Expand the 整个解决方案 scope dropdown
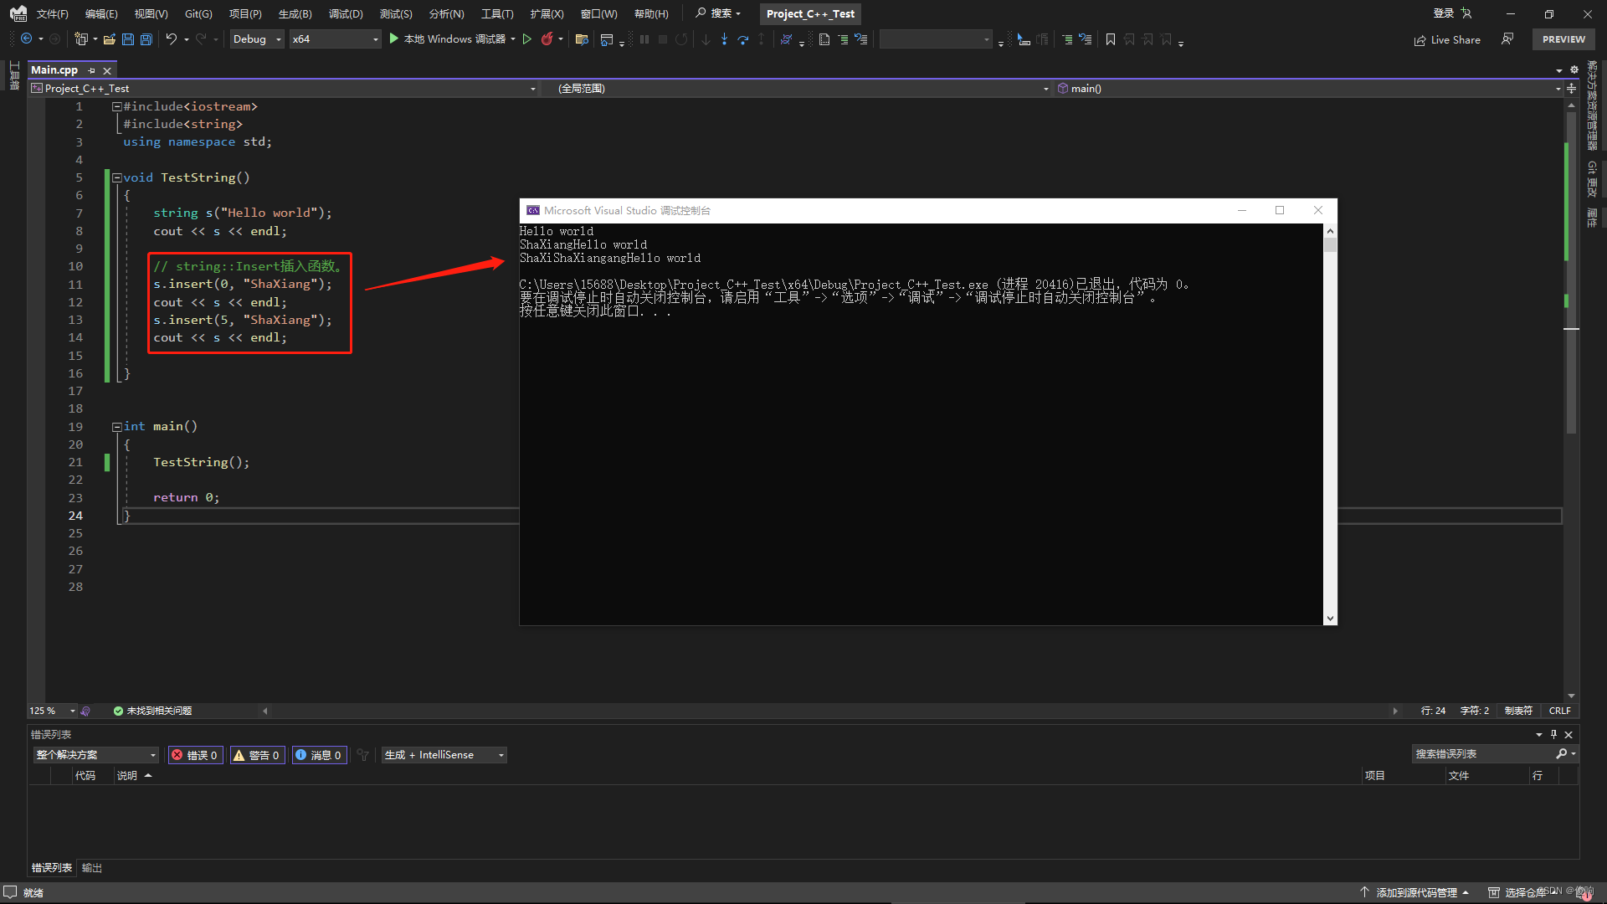 95,755
